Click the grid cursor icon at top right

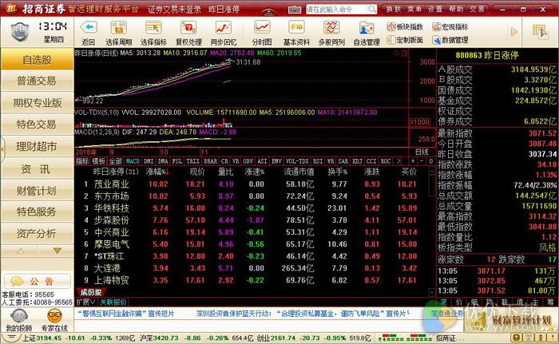click(540, 32)
